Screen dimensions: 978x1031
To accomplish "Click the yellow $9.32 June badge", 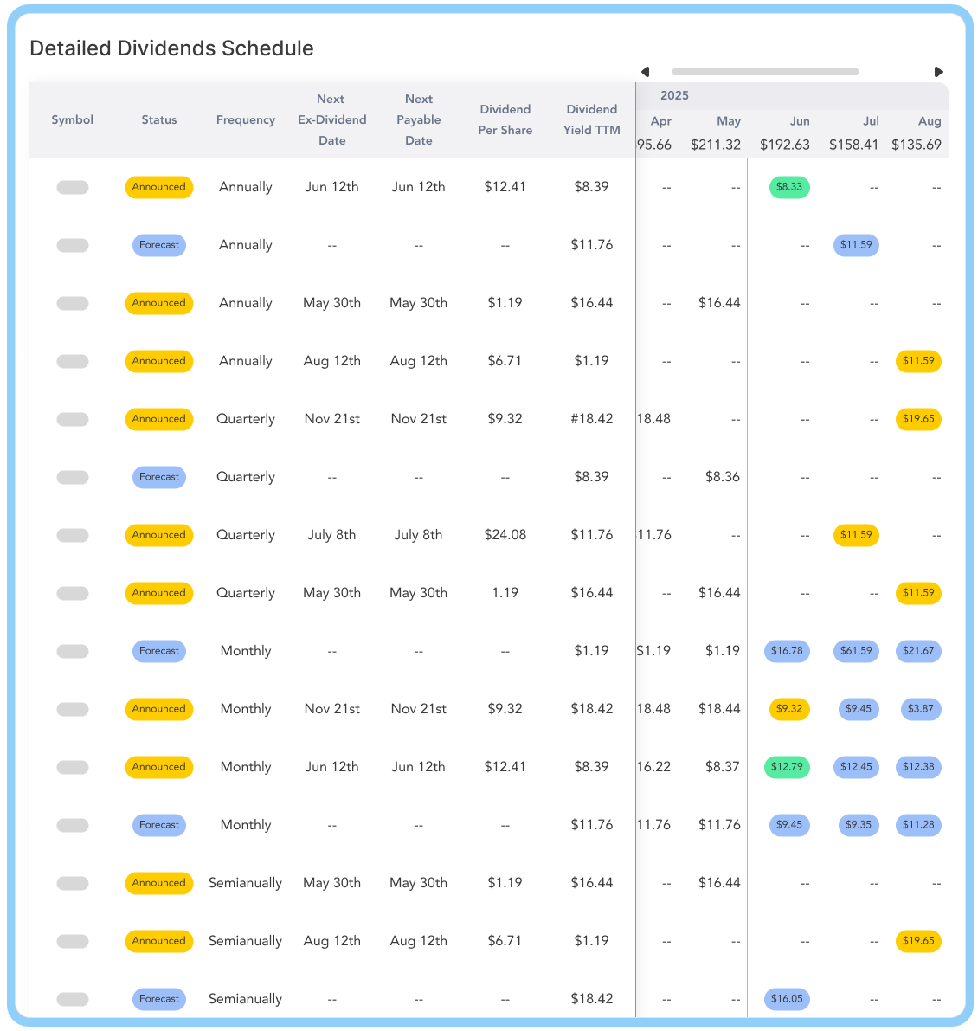I will tap(789, 709).
